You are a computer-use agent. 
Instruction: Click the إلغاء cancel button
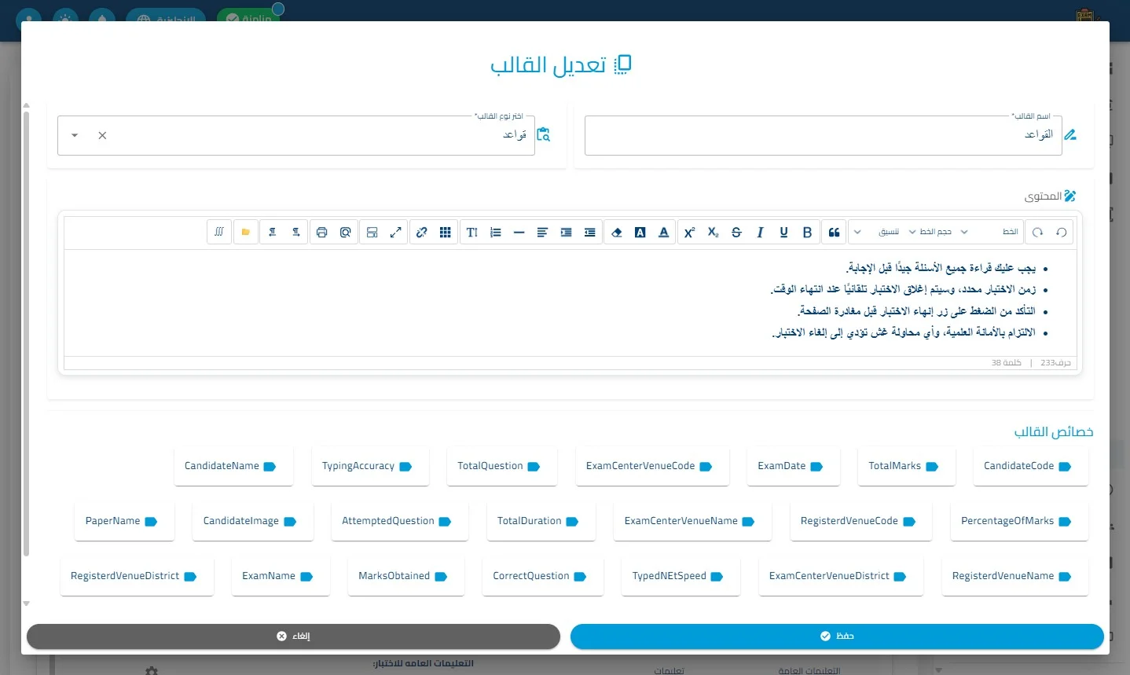(x=293, y=636)
